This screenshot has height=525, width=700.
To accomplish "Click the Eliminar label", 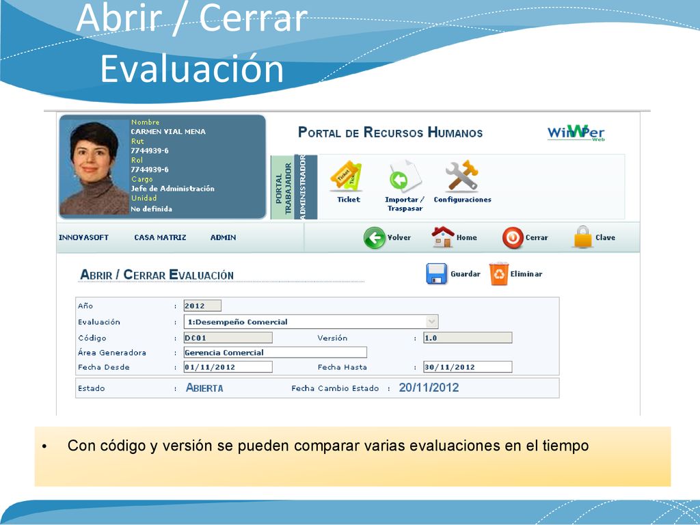I will tap(526, 273).
